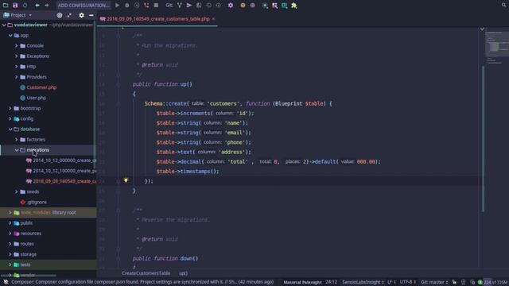Click the yellow plugin toolbar icon
509x286 pixels.
(294, 6)
